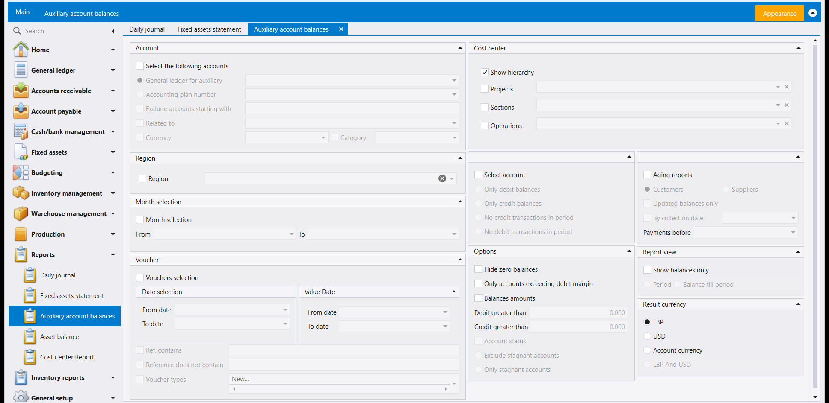Select USD result currency

(x=647, y=336)
